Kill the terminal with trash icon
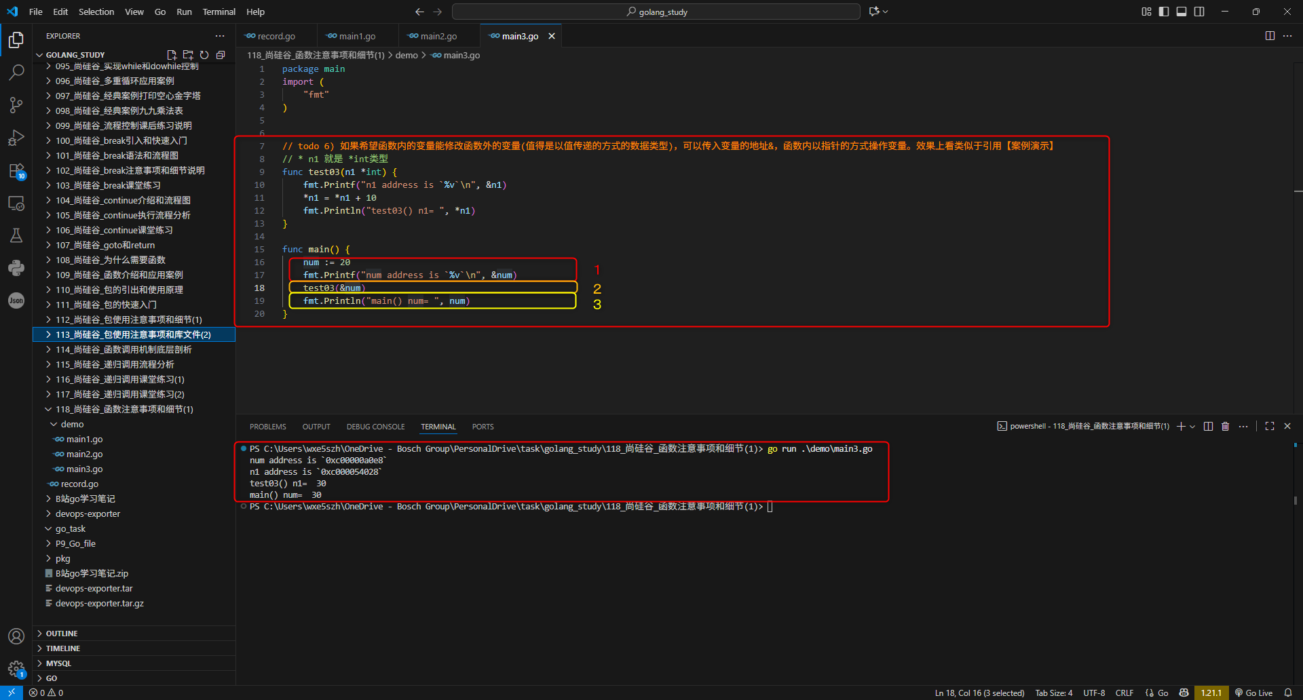The height and width of the screenshot is (700, 1303). pos(1226,427)
